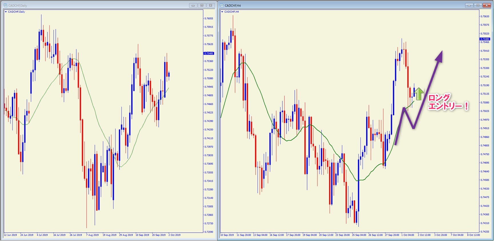Click the 0.75630 price level on the H4 axis
Image resolution: width=494 pixels, height=241 pixels.
pyautogui.click(x=485, y=16)
